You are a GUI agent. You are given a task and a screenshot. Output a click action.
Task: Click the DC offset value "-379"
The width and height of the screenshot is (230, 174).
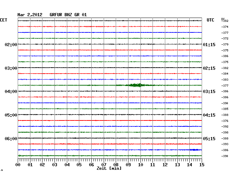click(x=225, y=44)
